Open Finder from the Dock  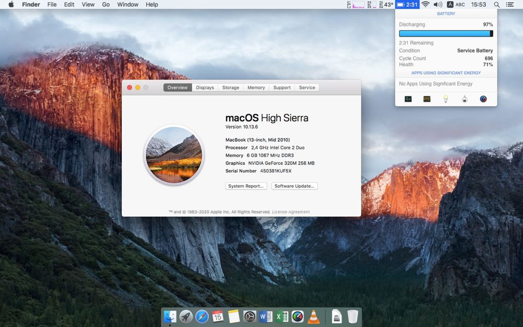point(170,317)
